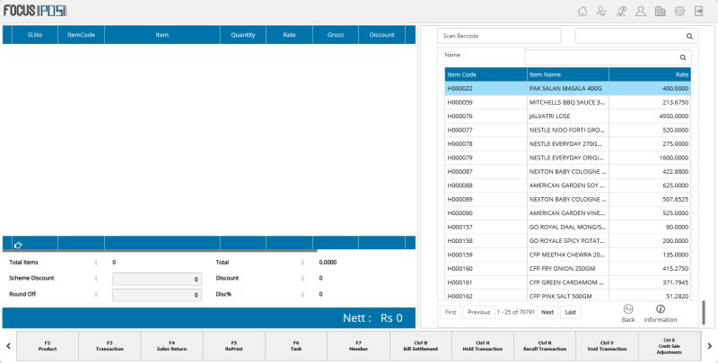The width and height of the screenshot is (718, 363).
Task: Click the item list vertical scrollbar
Action: point(703,312)
